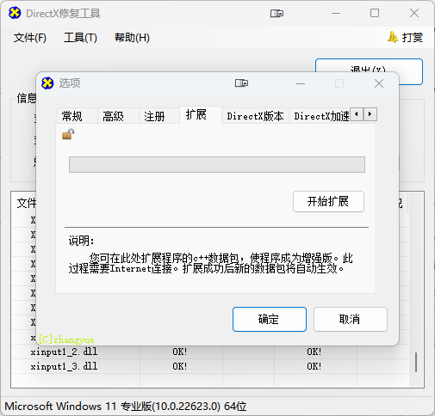Image resolution: width=435 pixels, height=416 pixels.
Task: Click the 打赏 donate icon
Action: pyautogui.click(x=393, y=37)
